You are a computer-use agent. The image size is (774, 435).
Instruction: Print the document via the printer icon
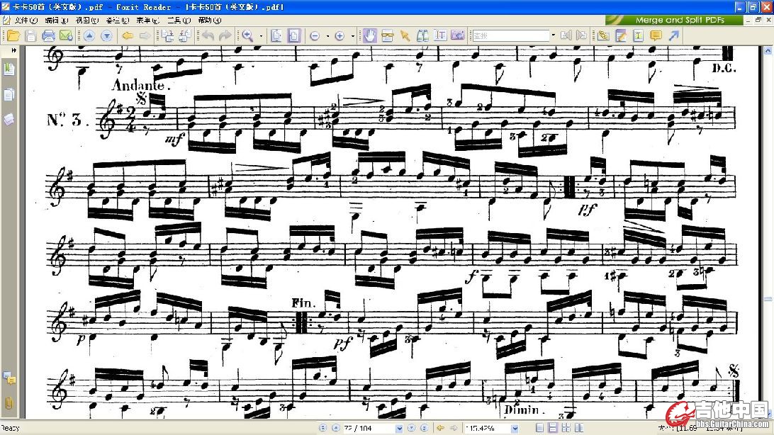[x=48, y=35]
